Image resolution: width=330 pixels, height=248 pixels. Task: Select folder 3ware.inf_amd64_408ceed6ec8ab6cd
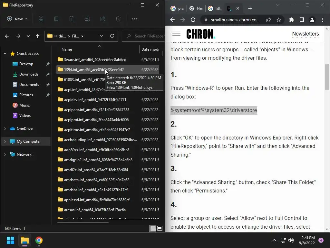(x=95, y=60)
